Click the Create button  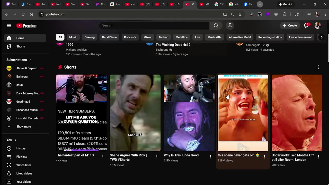point(290,25)
